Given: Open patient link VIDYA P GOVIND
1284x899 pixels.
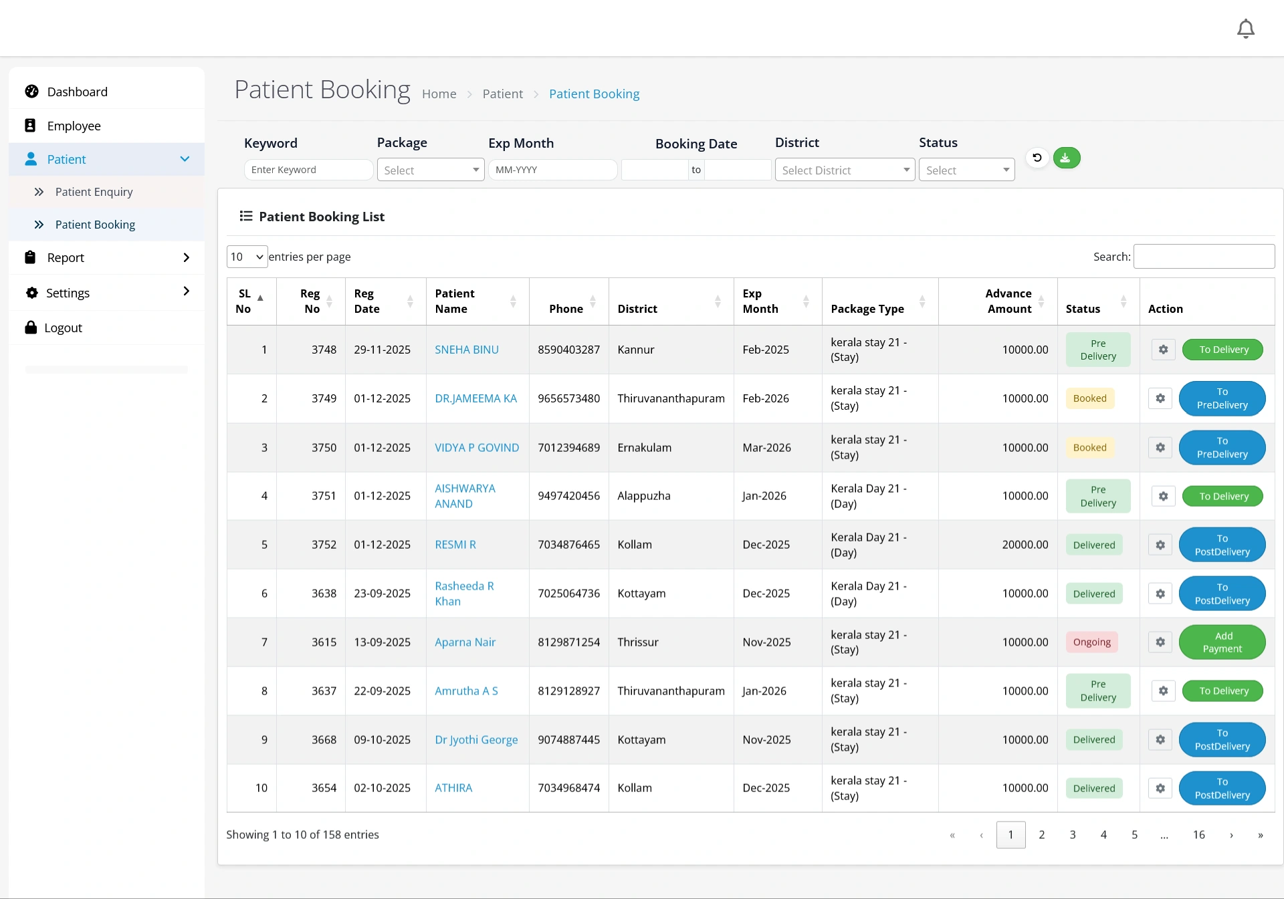Looking at the screenshot, I should click(476, 447).
